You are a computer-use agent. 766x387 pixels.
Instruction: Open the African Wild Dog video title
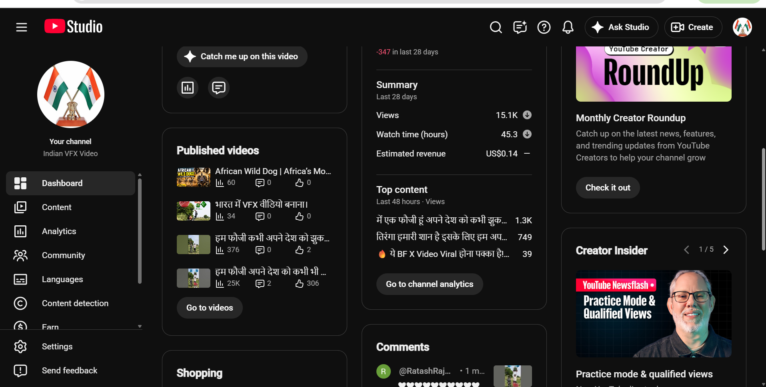[x=273, y=171]
